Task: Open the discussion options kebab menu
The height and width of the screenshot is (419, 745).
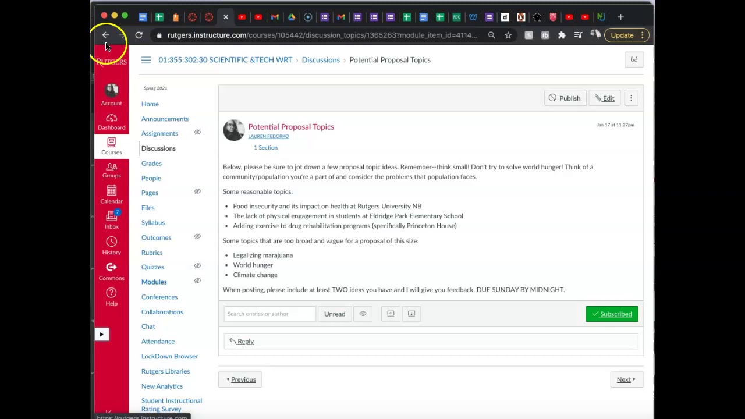Action: tap(631, 98)
